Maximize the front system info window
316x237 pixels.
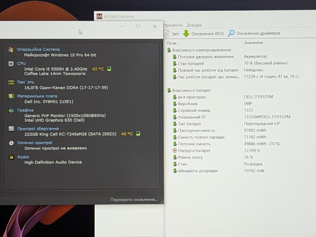click(138, 27)
